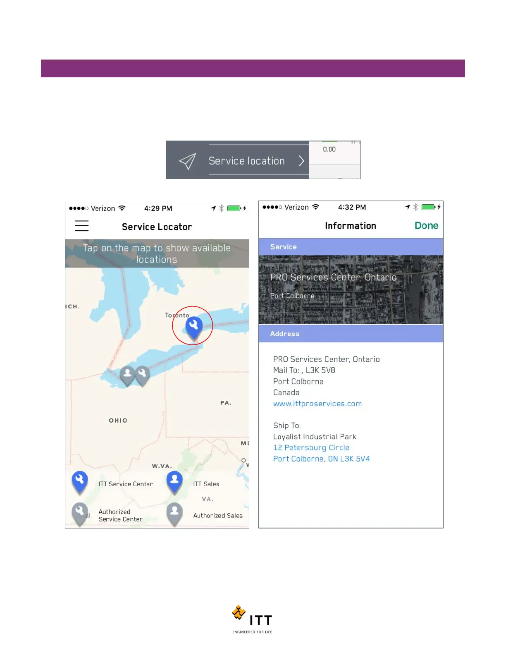Click the Authorized Service Center legend pin
The height and width of the screenshot is (655, 506).
click(79, 514)
